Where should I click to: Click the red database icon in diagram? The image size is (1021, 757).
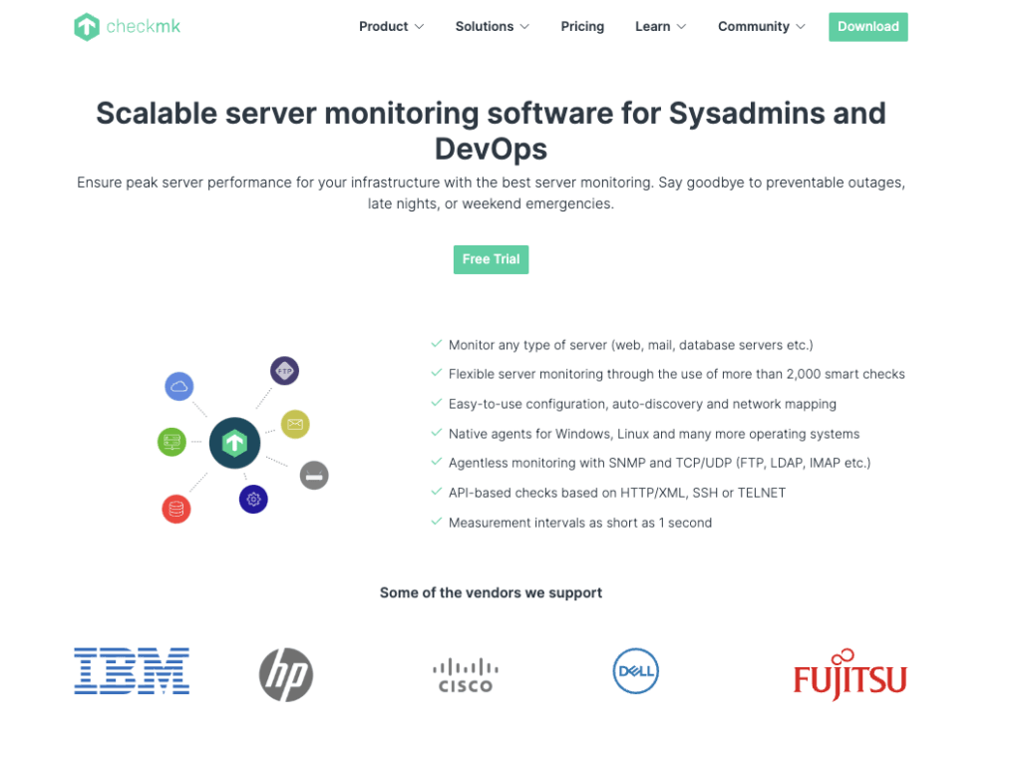click(176, 509)
